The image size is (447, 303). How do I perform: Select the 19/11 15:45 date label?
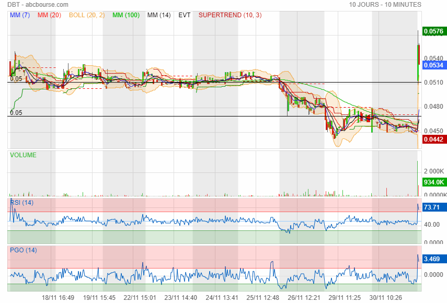tap(99, 298)
